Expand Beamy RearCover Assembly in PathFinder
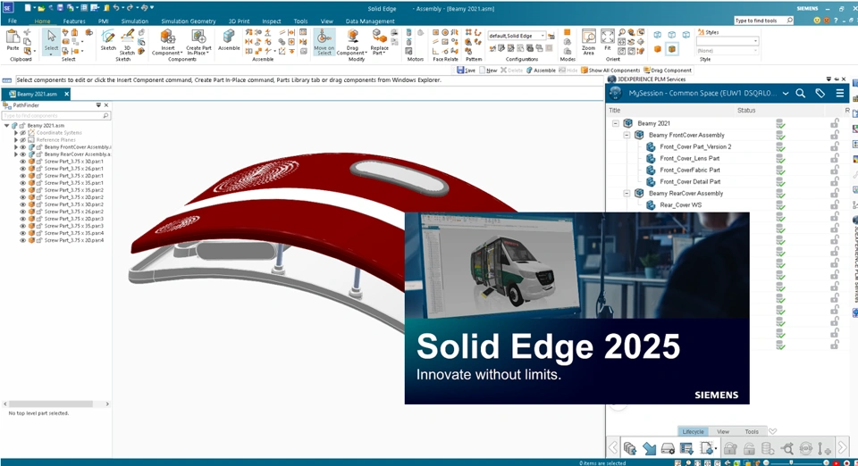 [16, 154]
